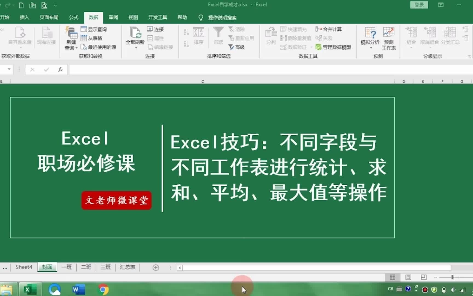Viewport: 473px width, 296px height.
Task: Click Remove Duplicates (删除重复值)
Action: point(296,38)
